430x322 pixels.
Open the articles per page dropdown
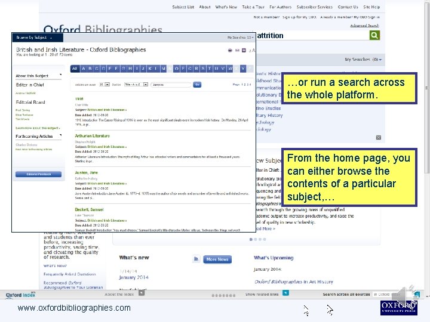(105, 85)
